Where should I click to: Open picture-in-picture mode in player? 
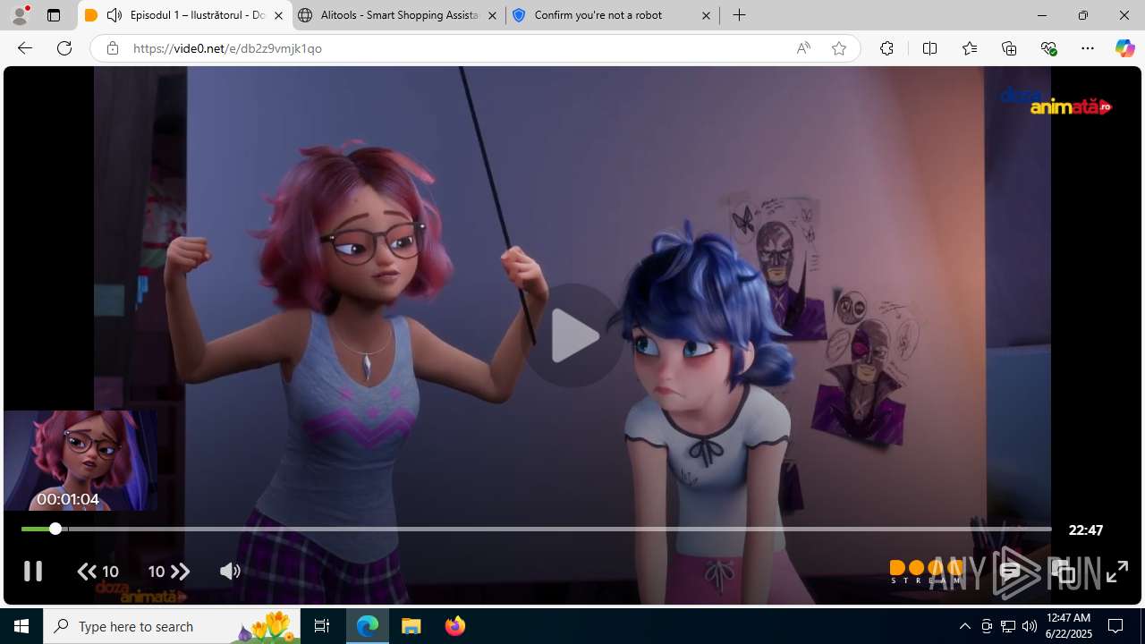[1063, 571]
